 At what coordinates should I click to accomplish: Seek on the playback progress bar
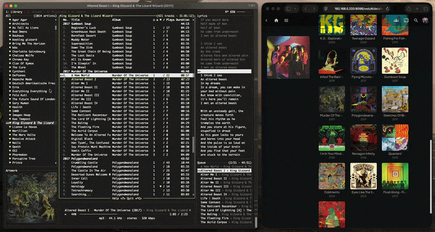click(122, 214)
